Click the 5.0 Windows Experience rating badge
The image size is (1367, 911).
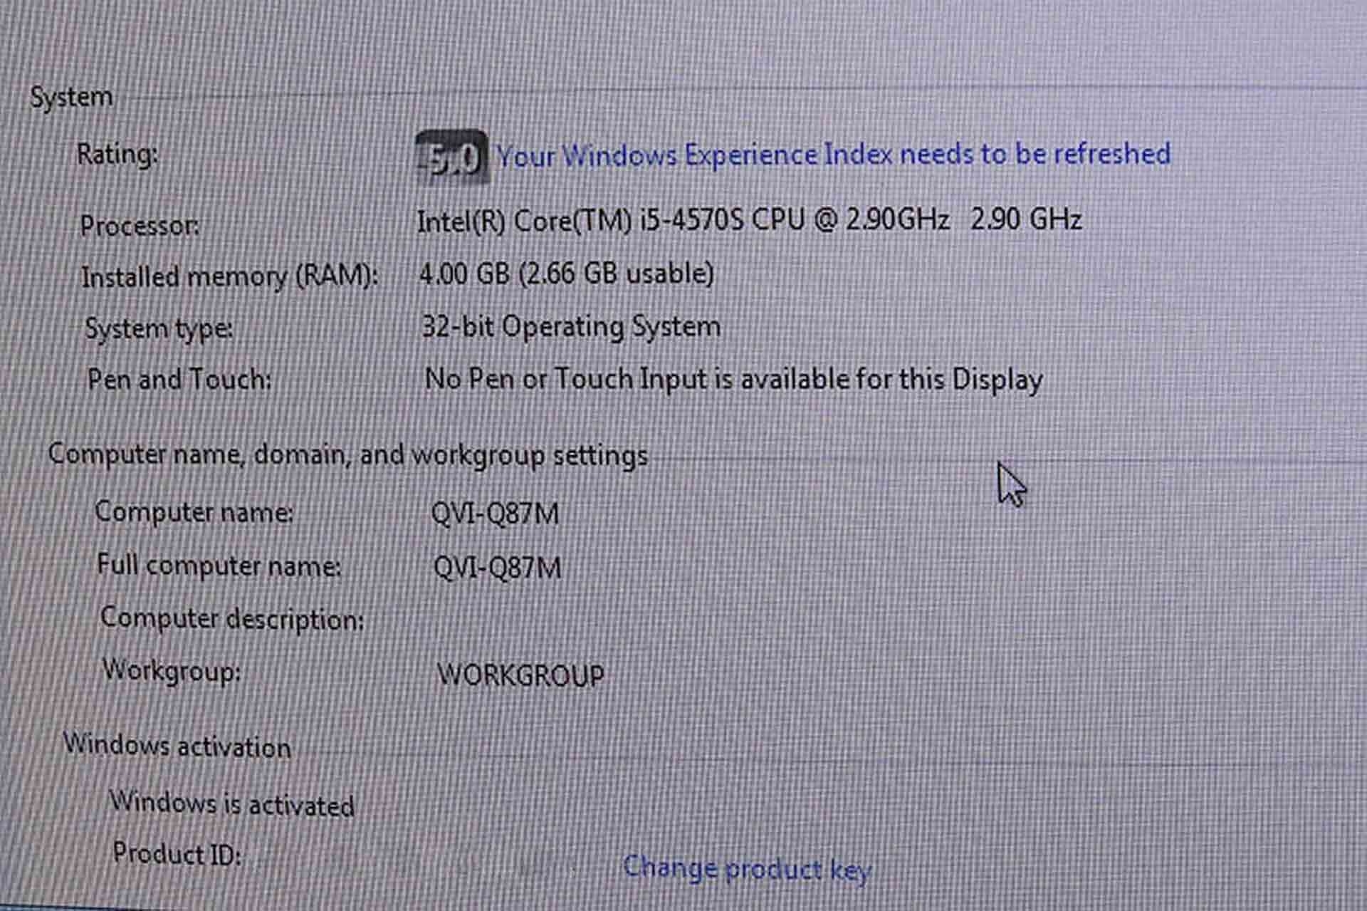[452, 157]
